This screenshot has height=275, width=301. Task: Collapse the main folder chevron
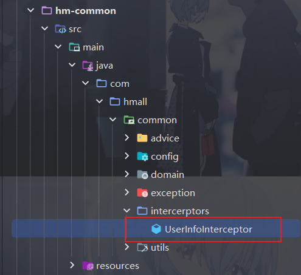tap(58, 47)
